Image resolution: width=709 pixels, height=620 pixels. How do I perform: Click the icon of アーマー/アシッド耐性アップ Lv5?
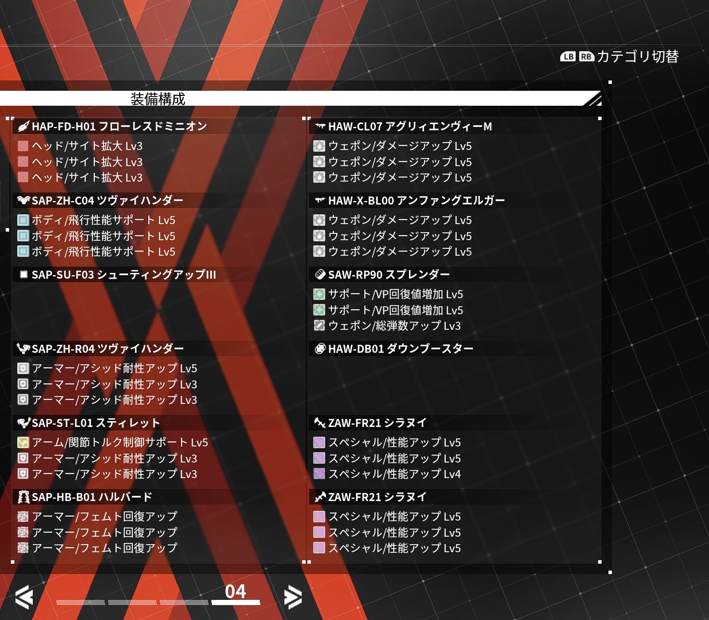tap(23, 368)
